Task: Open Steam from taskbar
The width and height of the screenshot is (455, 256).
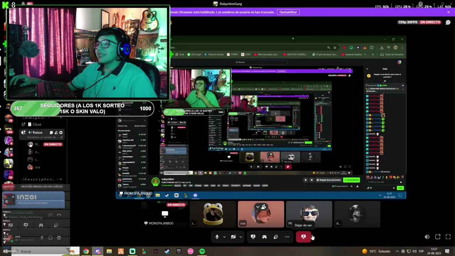Action: click(x=167, y=251)
